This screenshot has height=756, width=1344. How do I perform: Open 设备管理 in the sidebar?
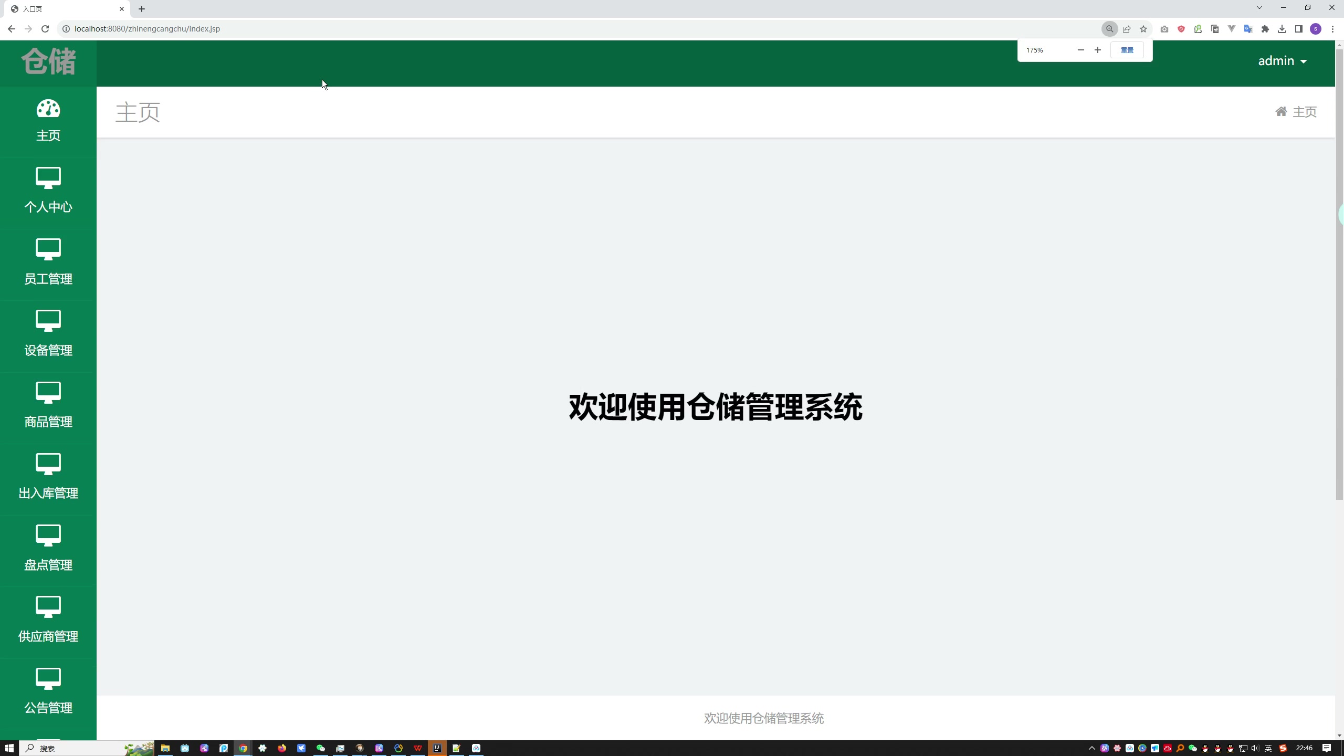tap(48, 334)
